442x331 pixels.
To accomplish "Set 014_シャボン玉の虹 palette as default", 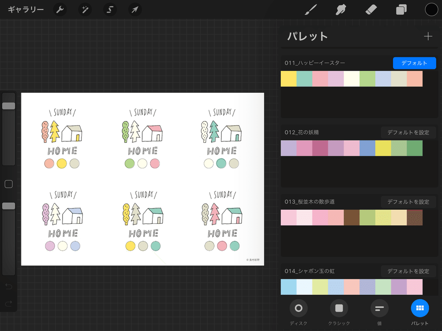I will coord(408,271).
